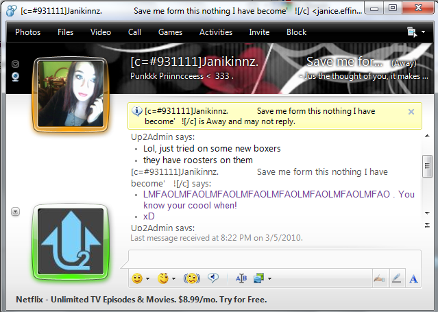This screenshot has height=312, width=438.
Task: Select the 'Lol, just tried on some new boxers' line
Action: click(x=212, y=148)
